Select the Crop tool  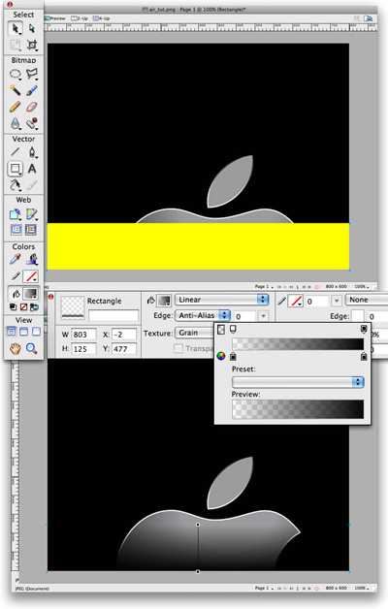32,45
